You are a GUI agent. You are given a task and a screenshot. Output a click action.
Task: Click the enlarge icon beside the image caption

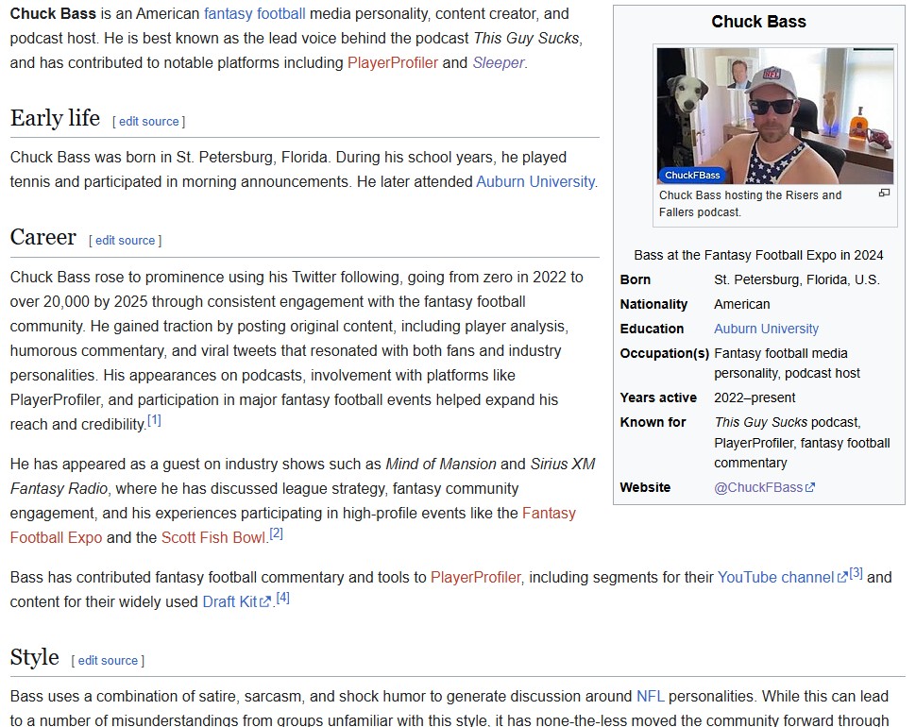click(884, 194)
